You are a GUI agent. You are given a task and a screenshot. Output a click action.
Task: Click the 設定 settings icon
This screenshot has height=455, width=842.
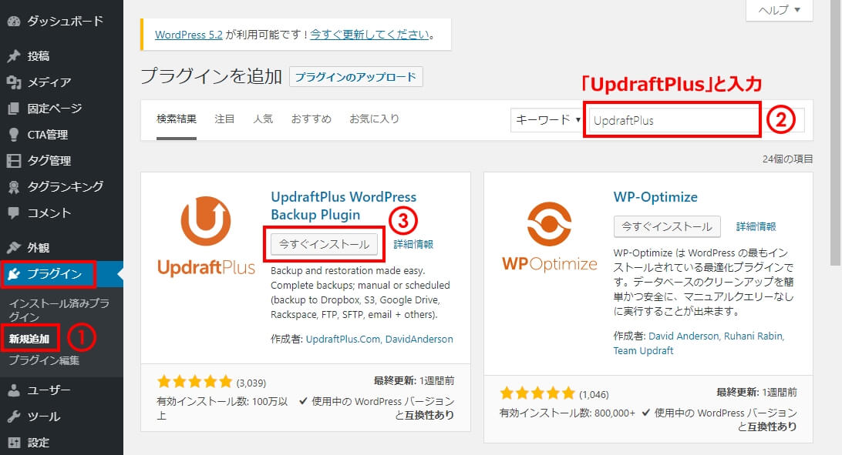pyautogui.click(x=13, y=443)
